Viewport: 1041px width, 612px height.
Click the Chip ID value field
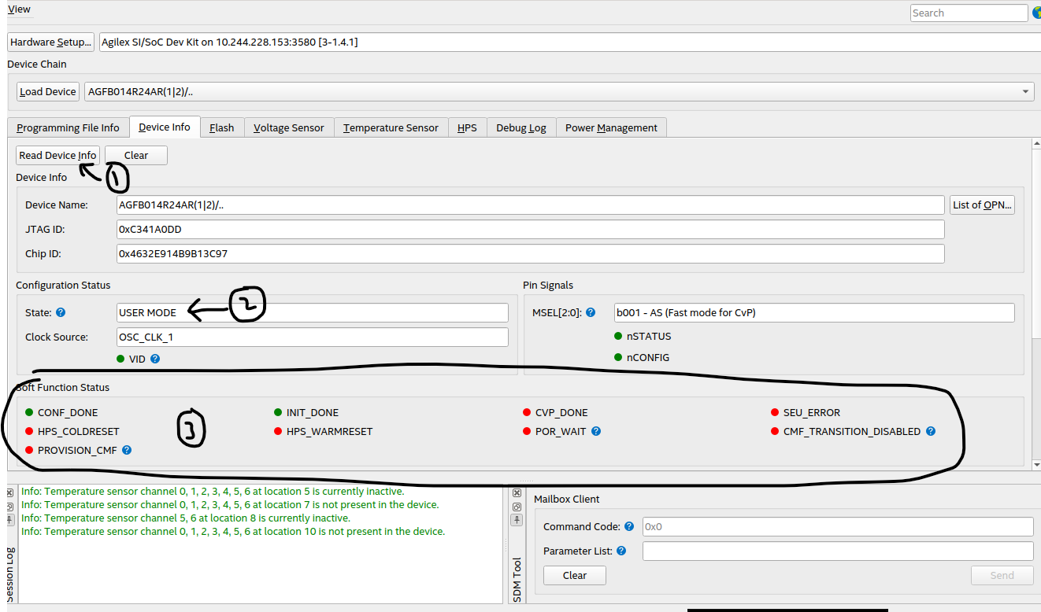tap(530, 253)
